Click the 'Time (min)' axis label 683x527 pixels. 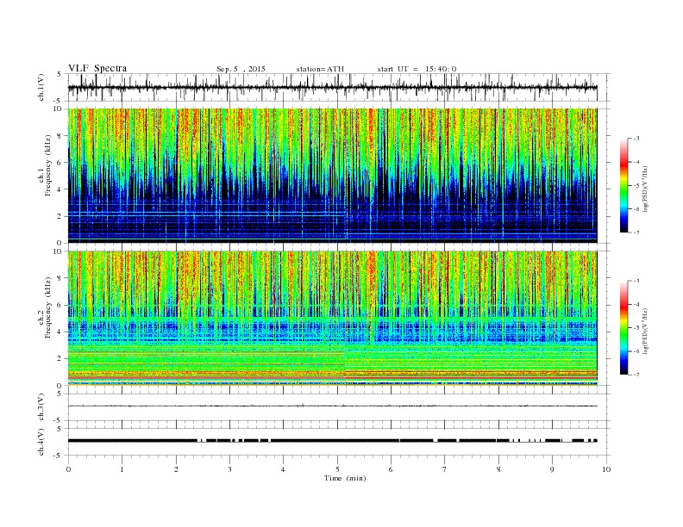pyautogui.click(x=345, y=478)
